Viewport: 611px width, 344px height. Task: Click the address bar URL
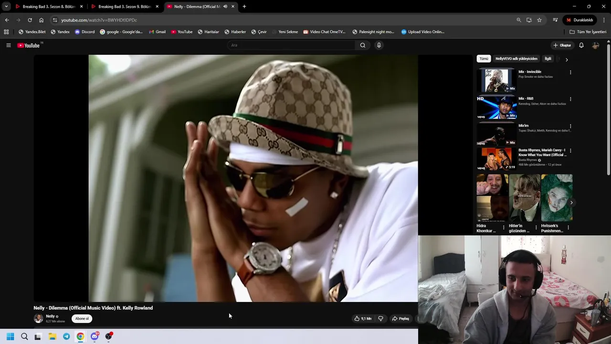(99, 20)
